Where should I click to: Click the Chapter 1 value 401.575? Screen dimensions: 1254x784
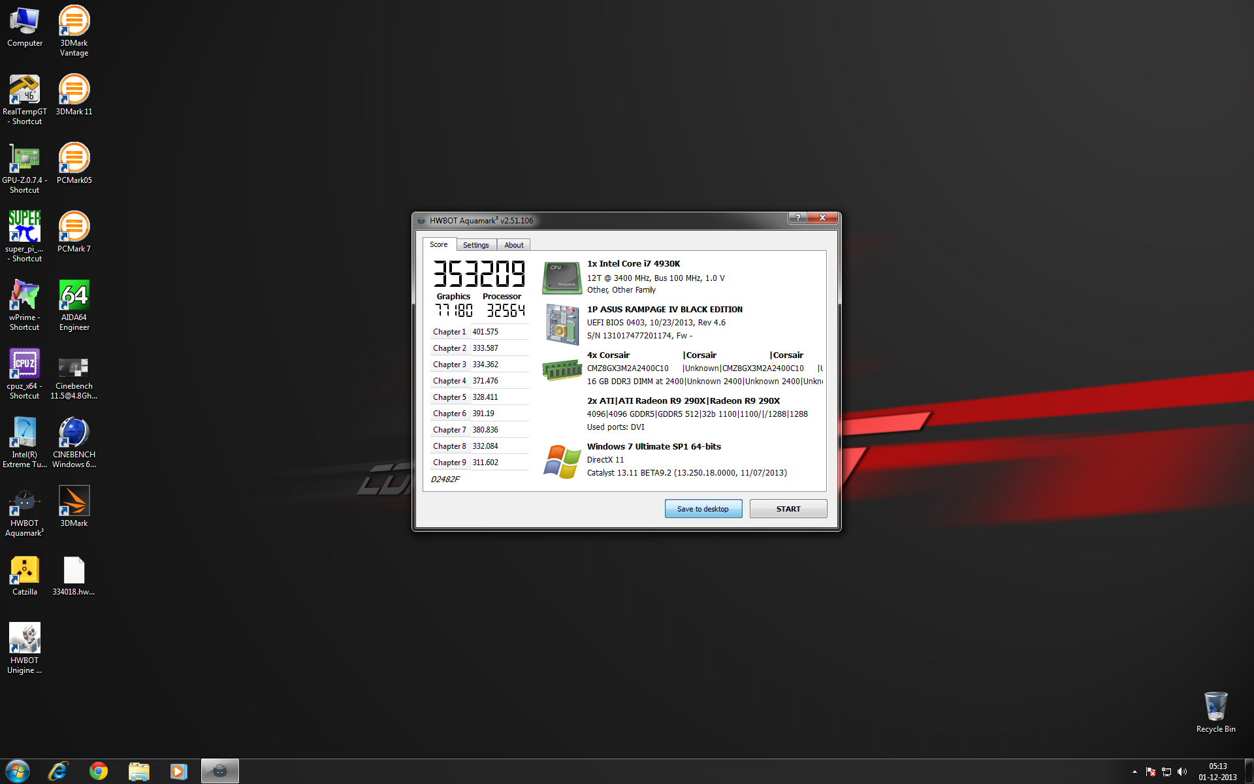click(x=485, y=332)
